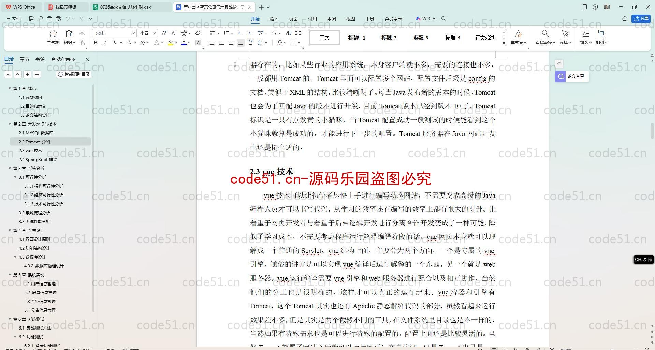Paste clipboard content using the 粘贴 icon

click(69, 34)
